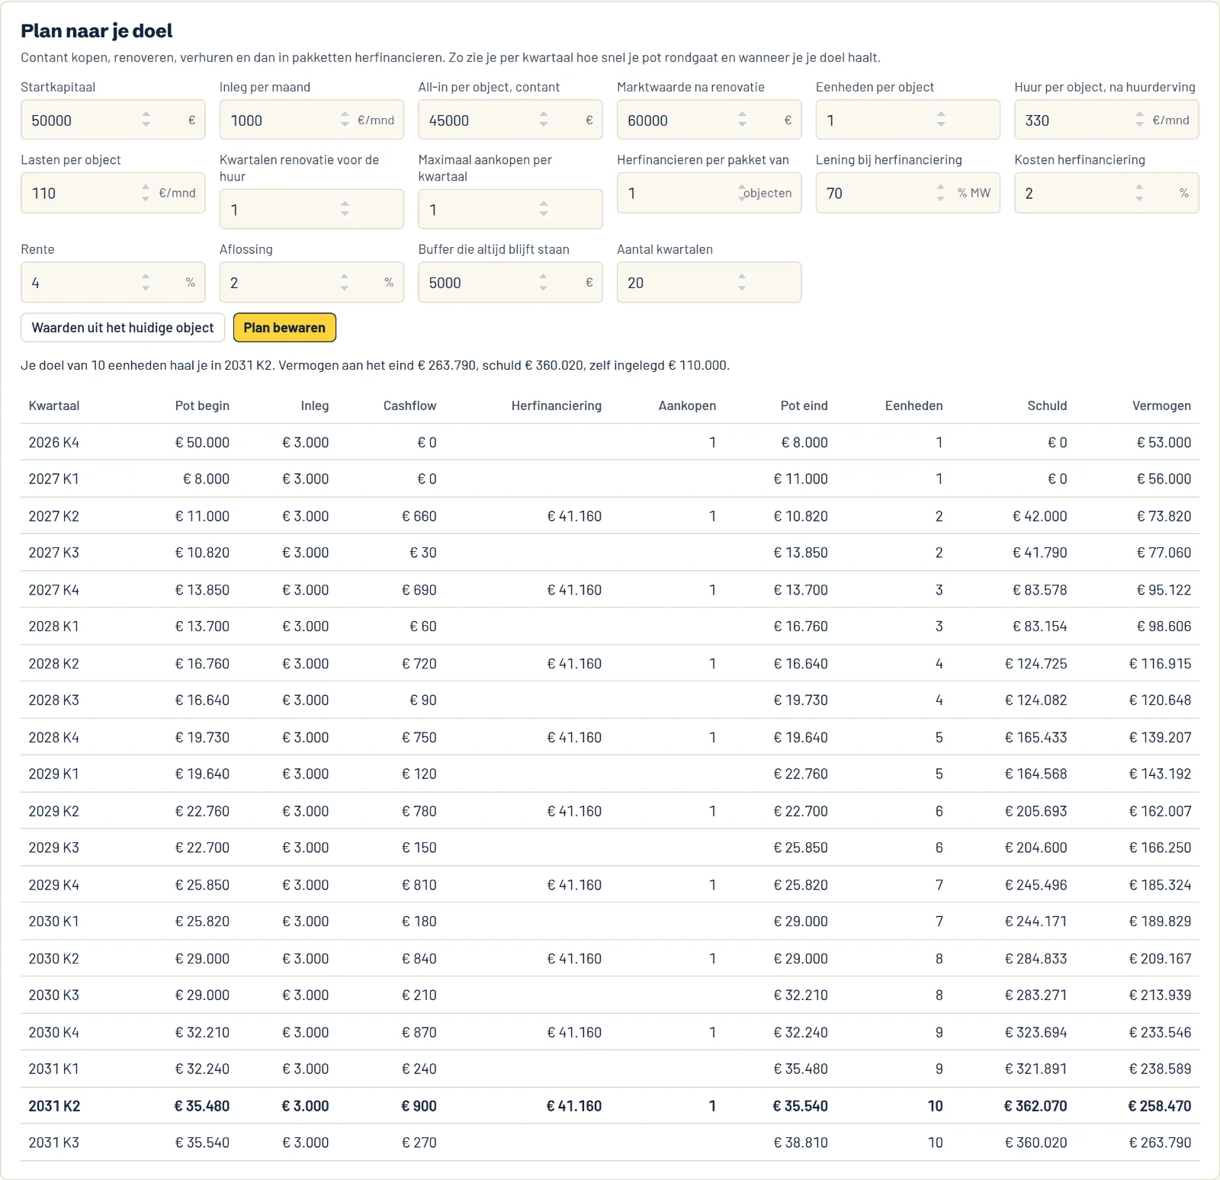Click Kwartalen renovatie voor de huur input
The height and width of the screenshot is (1180, 1220).
(312, 209)
